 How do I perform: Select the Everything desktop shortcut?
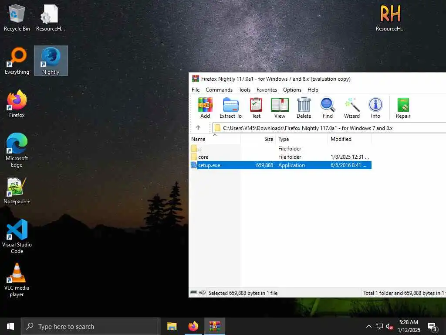[x=17, y=61]
